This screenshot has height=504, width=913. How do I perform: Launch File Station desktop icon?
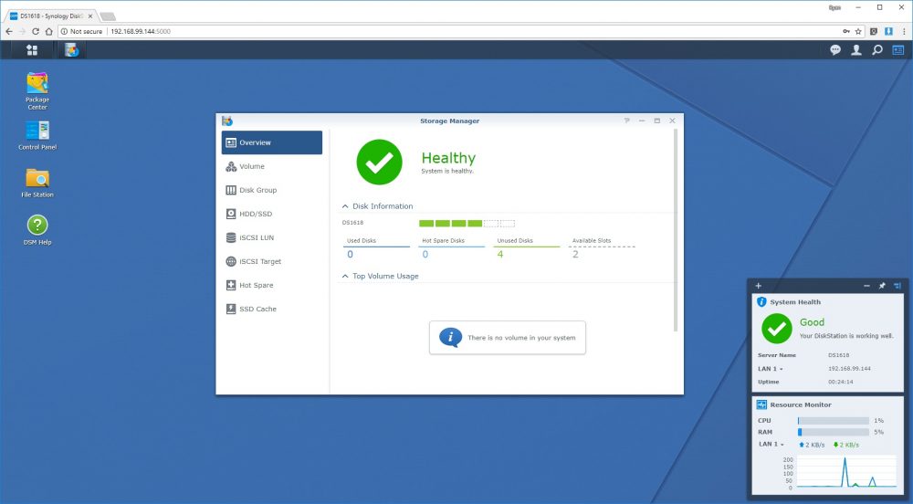pyautogui.click(x=37, y=183)
